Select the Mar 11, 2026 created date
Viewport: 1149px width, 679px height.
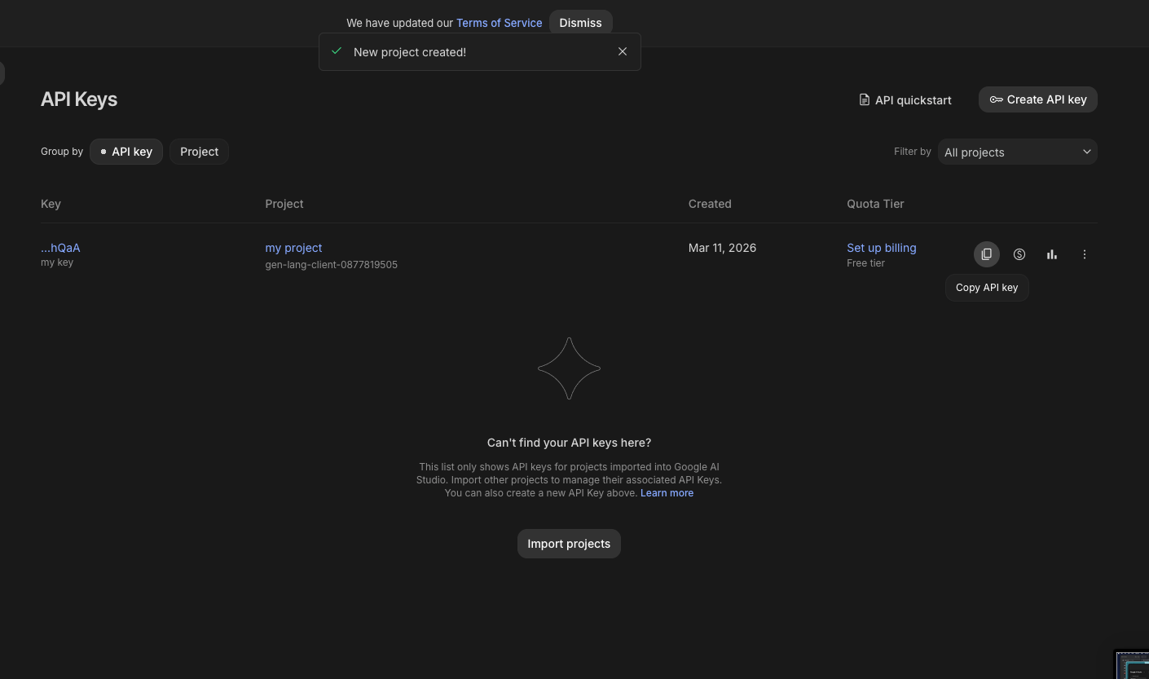(x=722, y=248)
